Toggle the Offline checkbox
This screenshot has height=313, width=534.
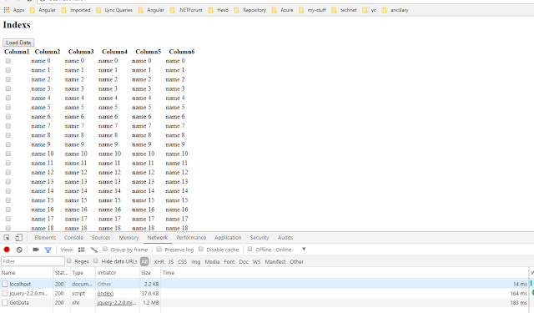click(x=250, y=250)
